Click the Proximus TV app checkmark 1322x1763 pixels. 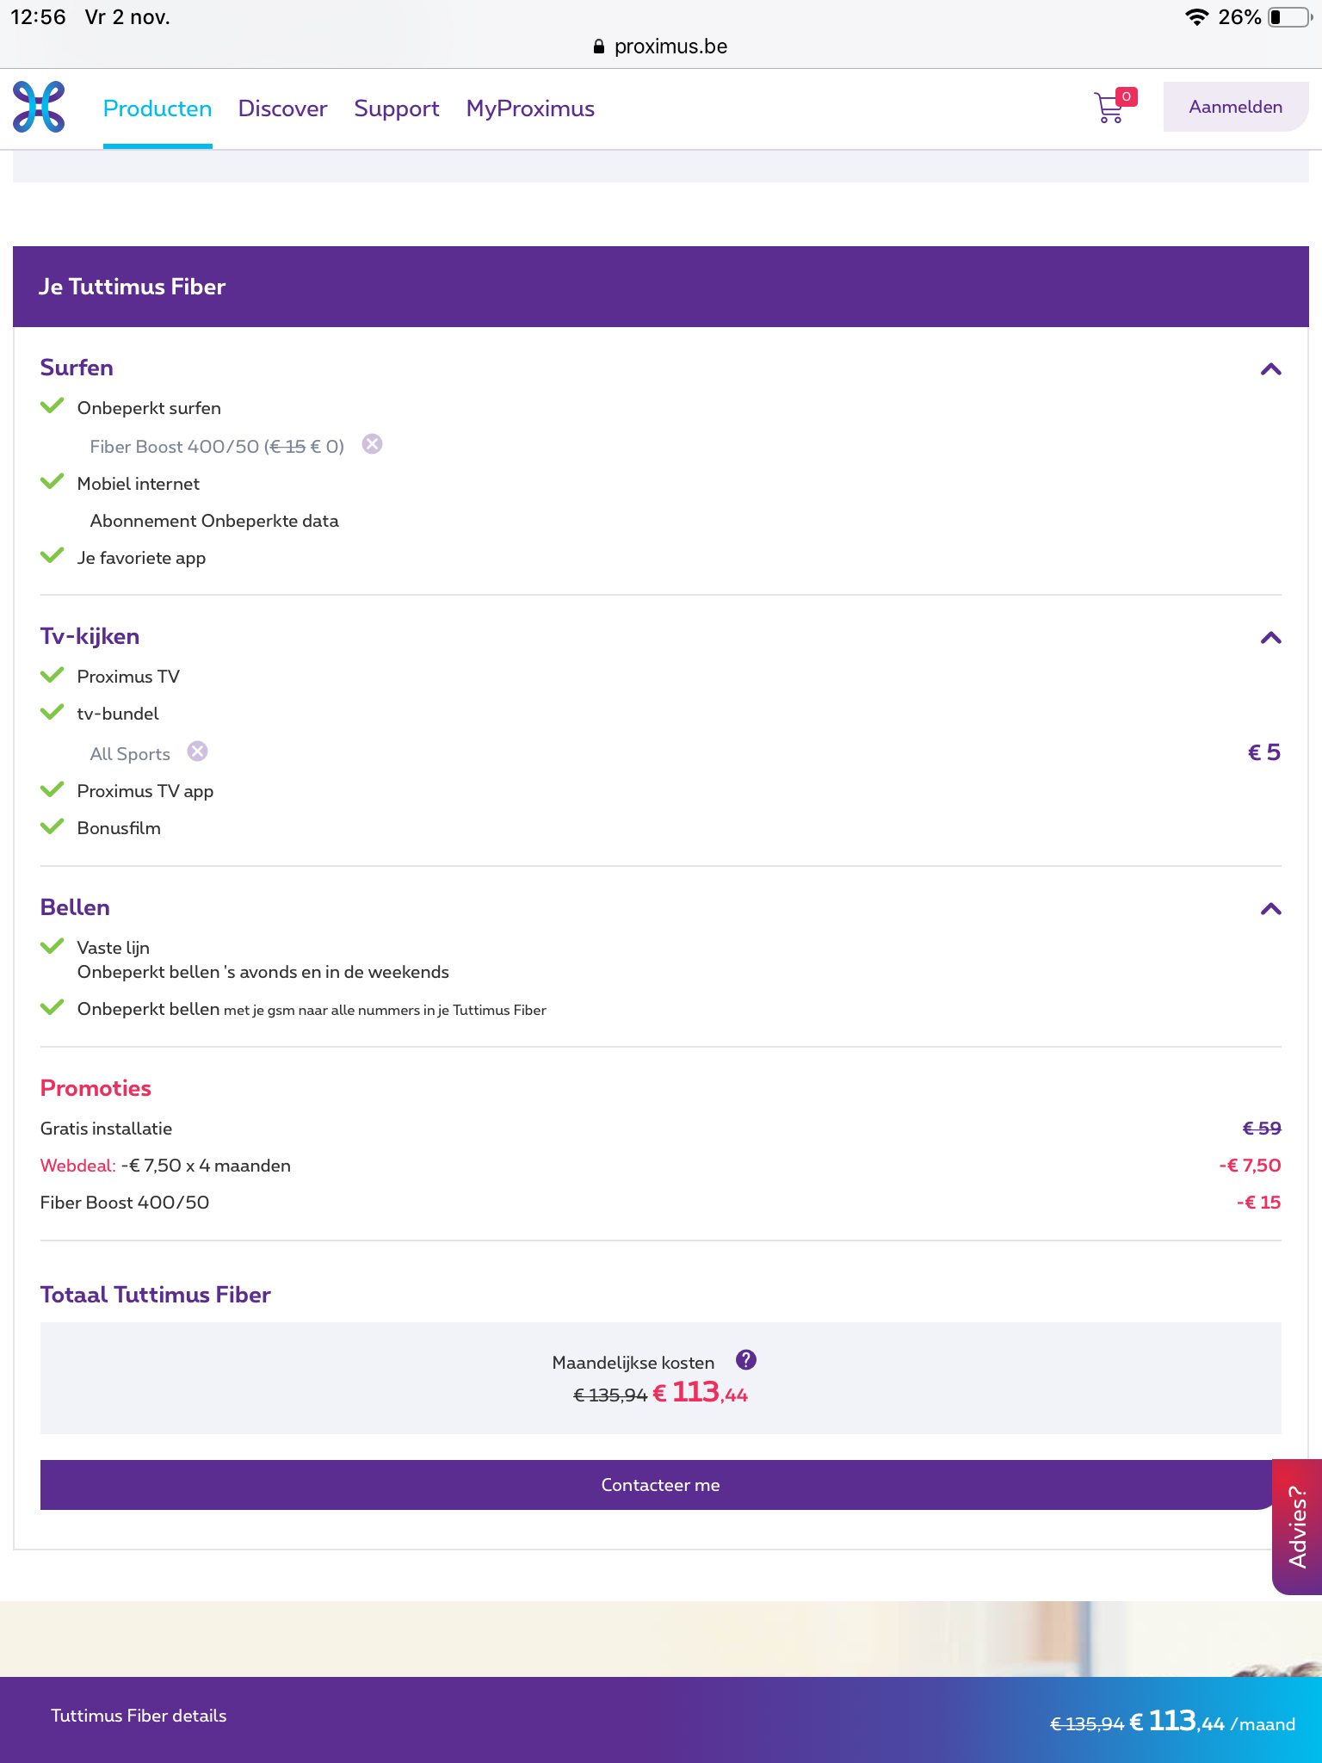(53, 789)
